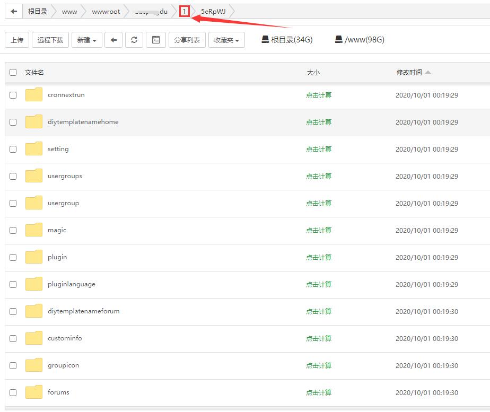Go to wwwroot in breadcrumb path
This screenshot has width=490, height=412.
click(106, 12)
